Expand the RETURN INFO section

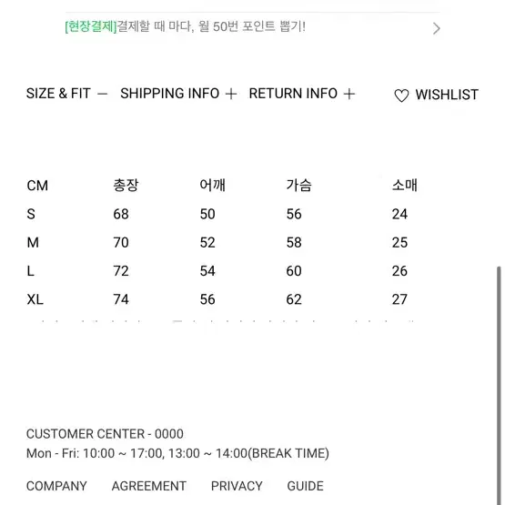click(293, 94)
